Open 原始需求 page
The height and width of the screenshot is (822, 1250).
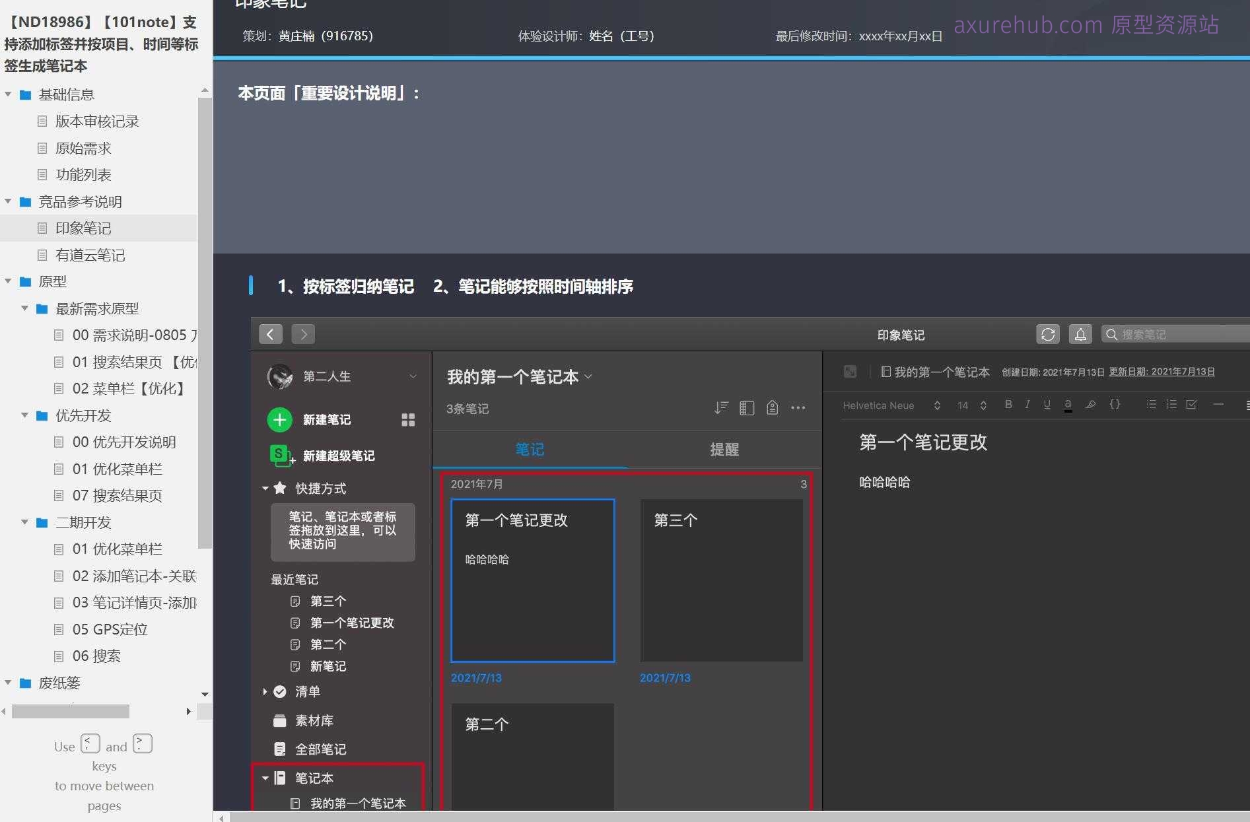[x=83, y=148]
